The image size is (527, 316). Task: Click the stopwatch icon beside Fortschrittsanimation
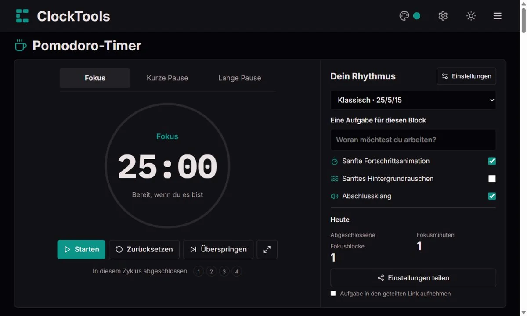point(335,161)
